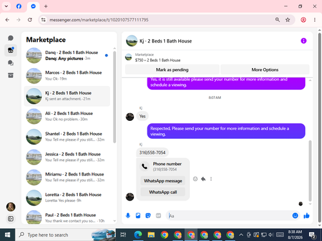Open the taskbar clock showing 8:38 AM

click(x=295, y=235)
